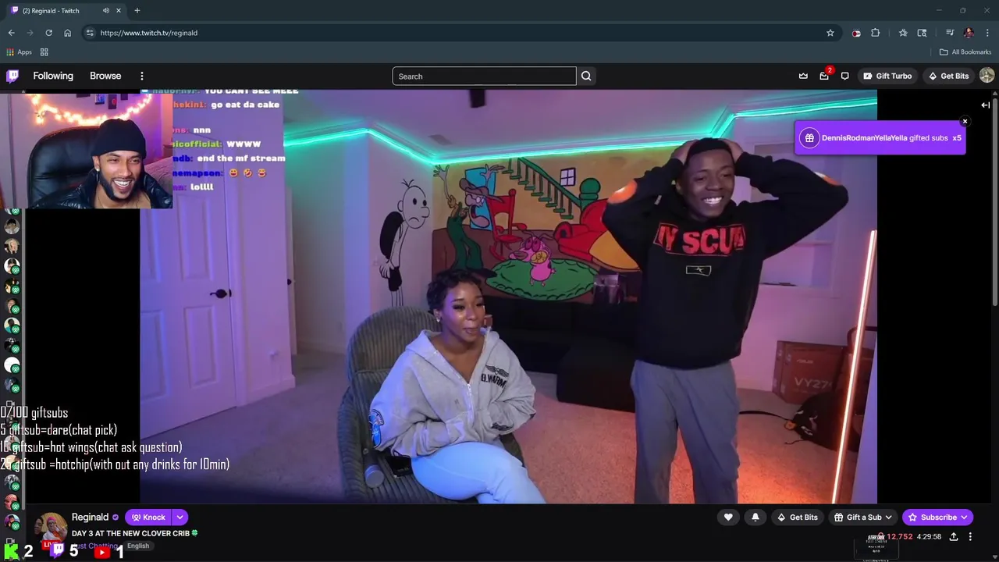
Task: Click the Apps bookmark
Action: pos(19,52)
